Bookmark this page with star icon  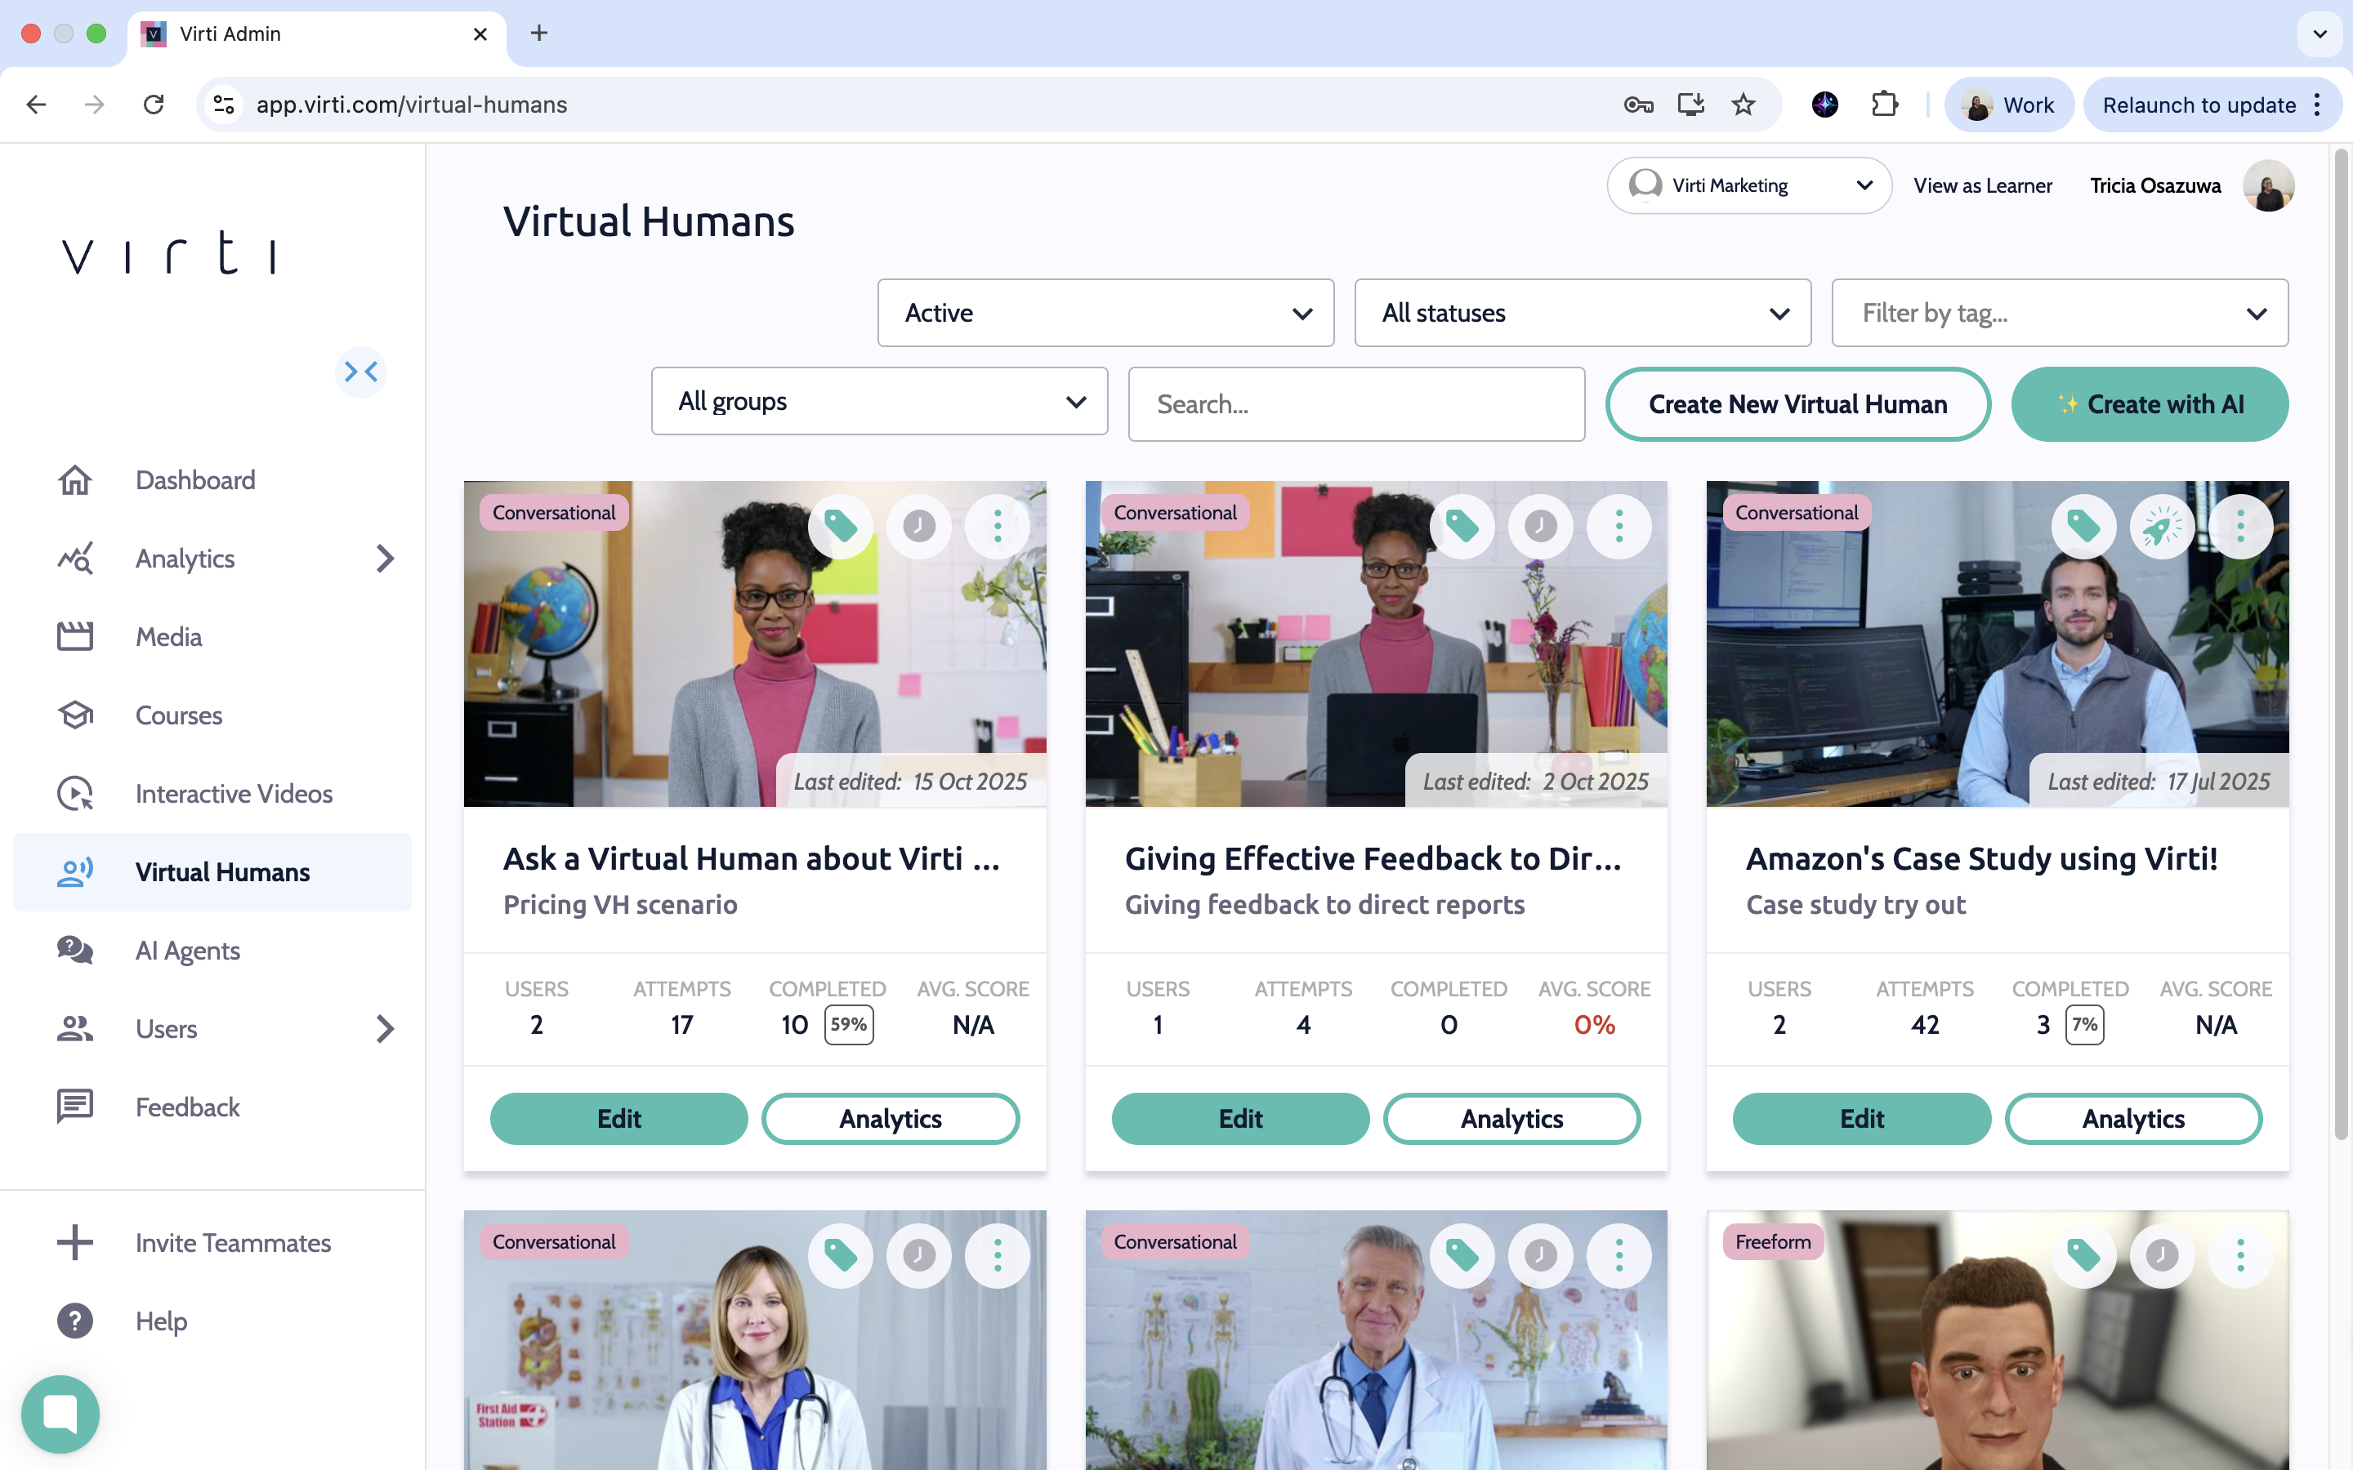(x=1743, y=104)
